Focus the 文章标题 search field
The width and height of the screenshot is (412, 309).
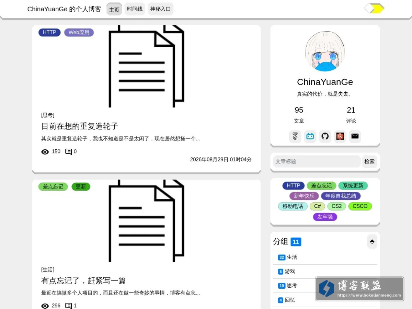click(317, 161)
